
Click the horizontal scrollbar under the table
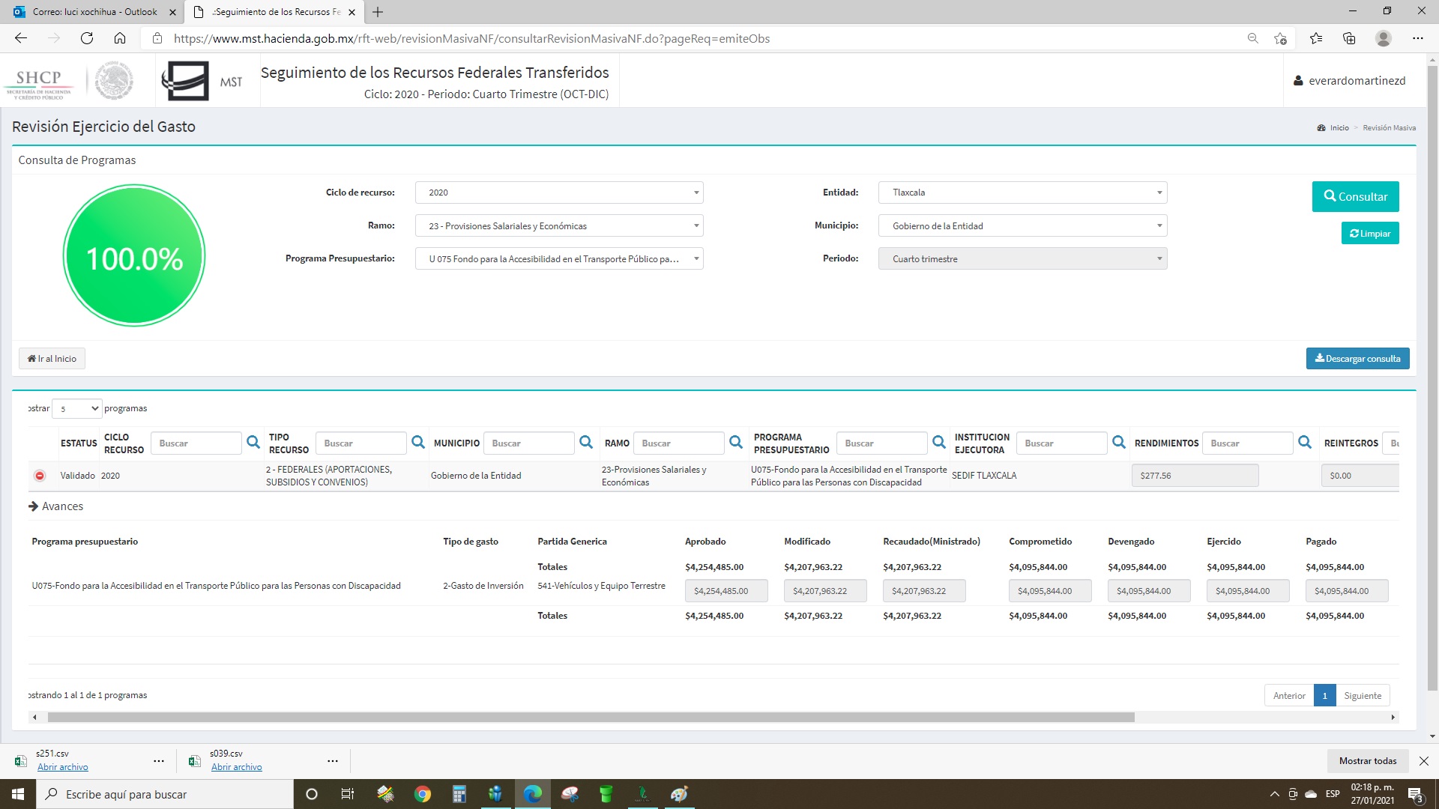pos(591,717)
